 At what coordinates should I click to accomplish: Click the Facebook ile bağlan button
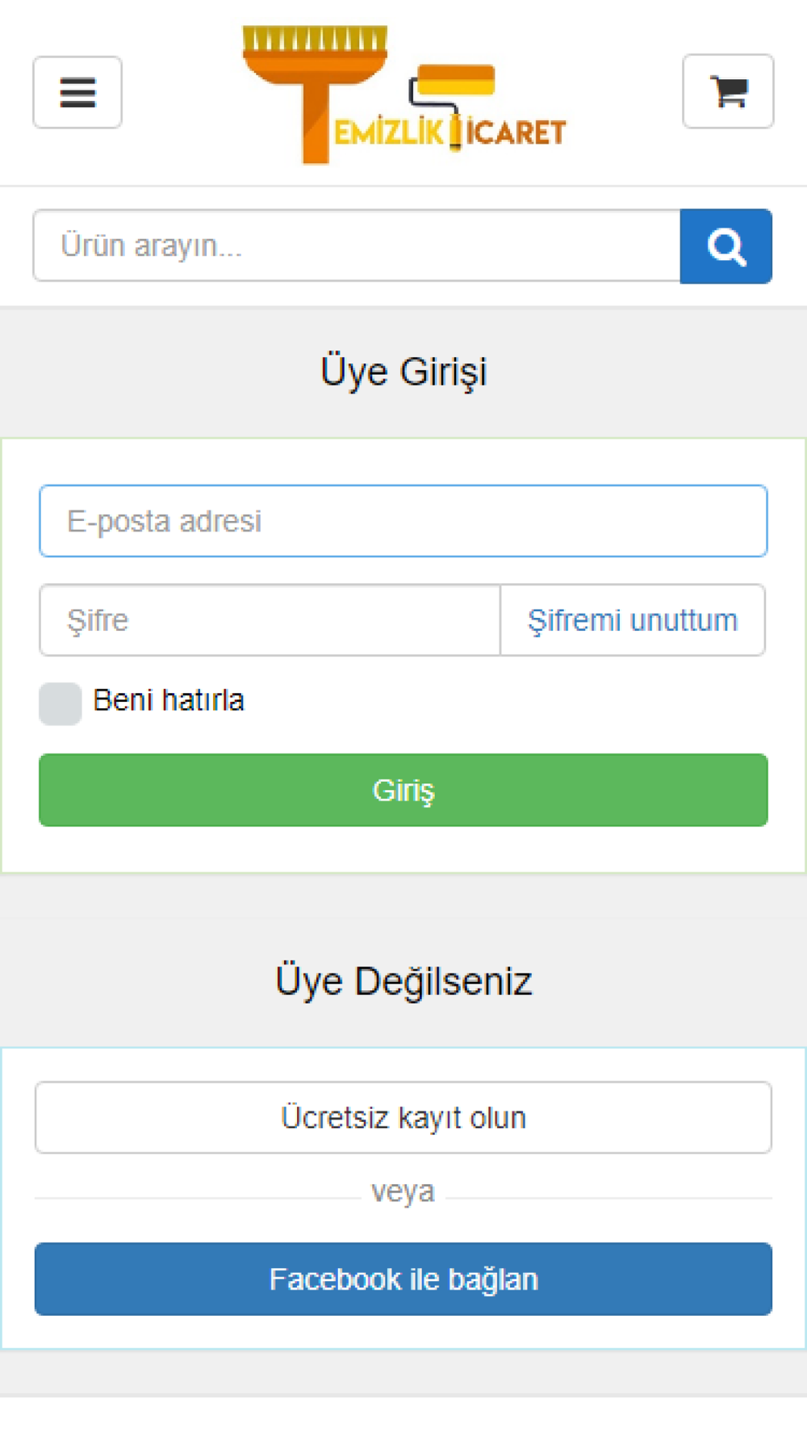pyautogui.click(x=403, y=1279)
